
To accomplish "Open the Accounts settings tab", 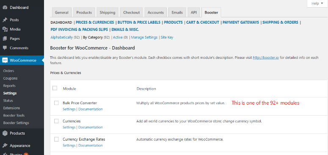I will pos(156,12).
